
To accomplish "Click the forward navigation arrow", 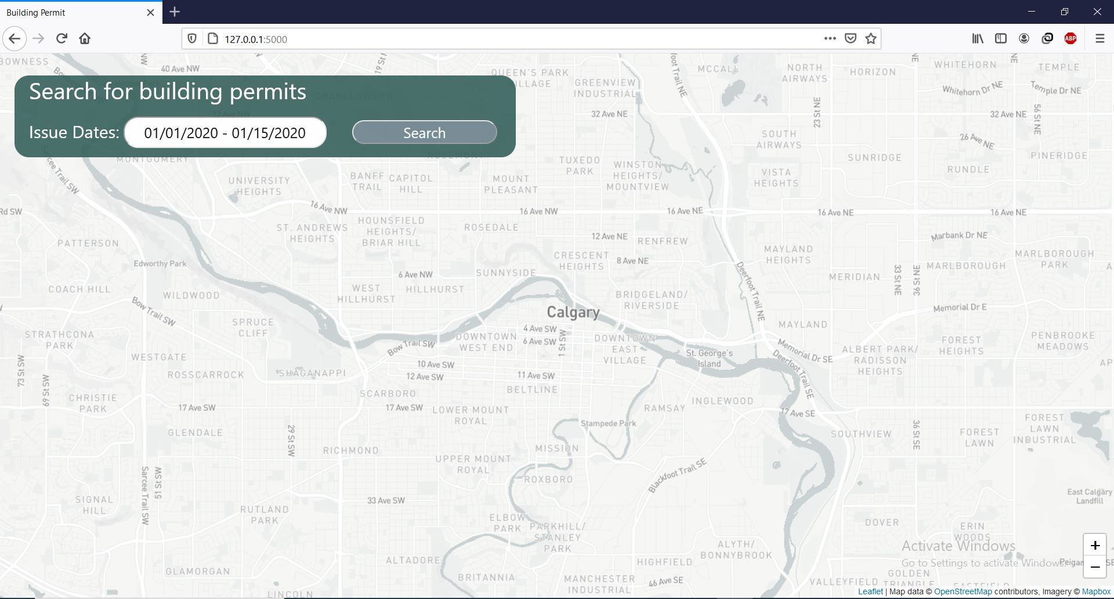I will pyautogui.click(x=38, y=38).
